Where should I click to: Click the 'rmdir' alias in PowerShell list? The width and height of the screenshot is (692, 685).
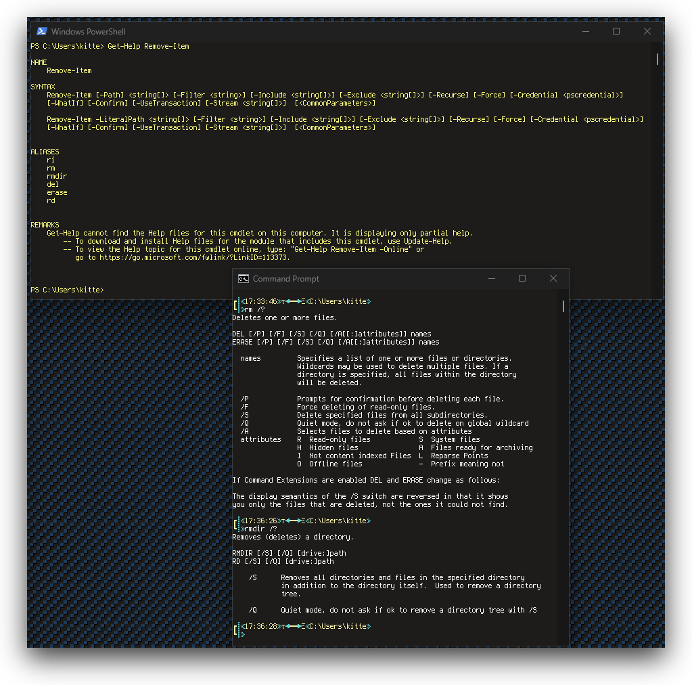coord(57,176)
